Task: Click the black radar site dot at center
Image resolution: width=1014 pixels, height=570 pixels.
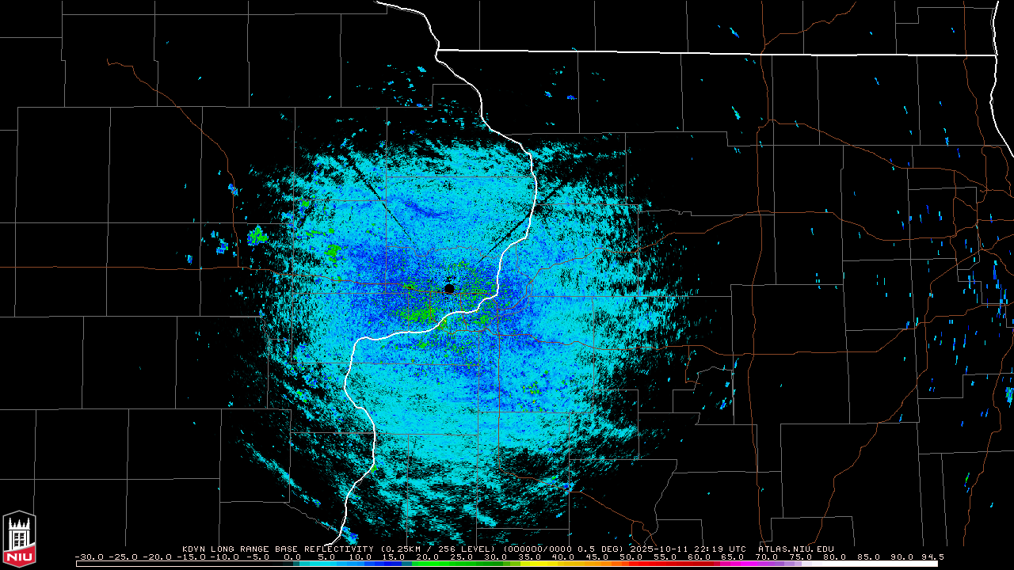Action: click(450, 288)
